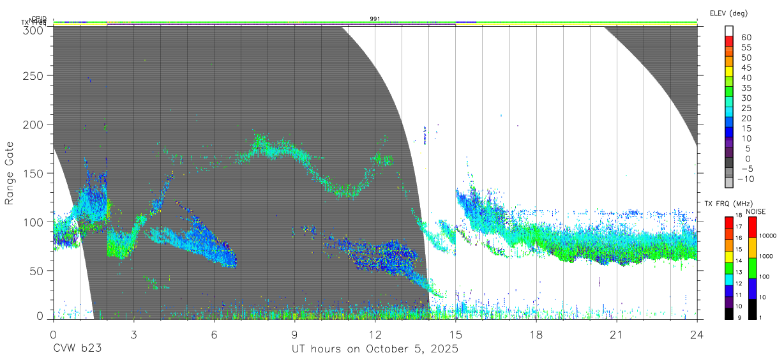Screen dimensions: 784x362
Task: Click the 'Range Gate' y-axis label
Action: 10,174
